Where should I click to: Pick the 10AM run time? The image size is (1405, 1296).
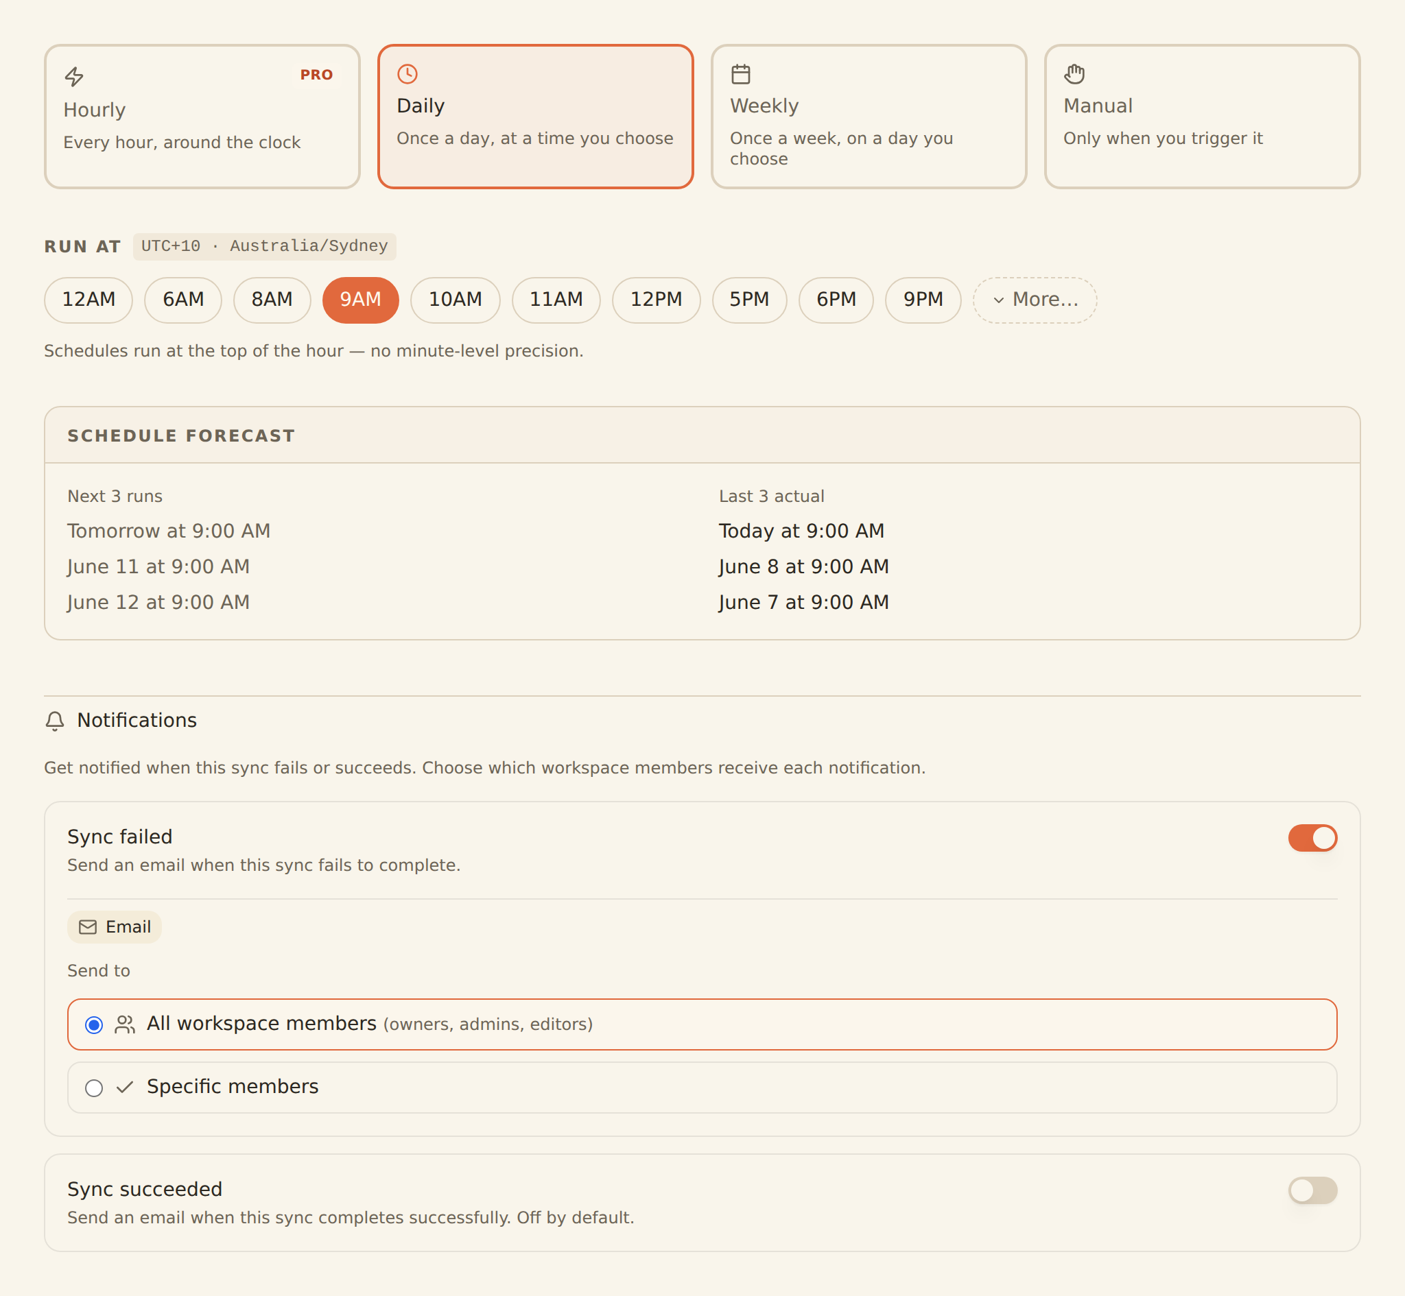(456, 300)
